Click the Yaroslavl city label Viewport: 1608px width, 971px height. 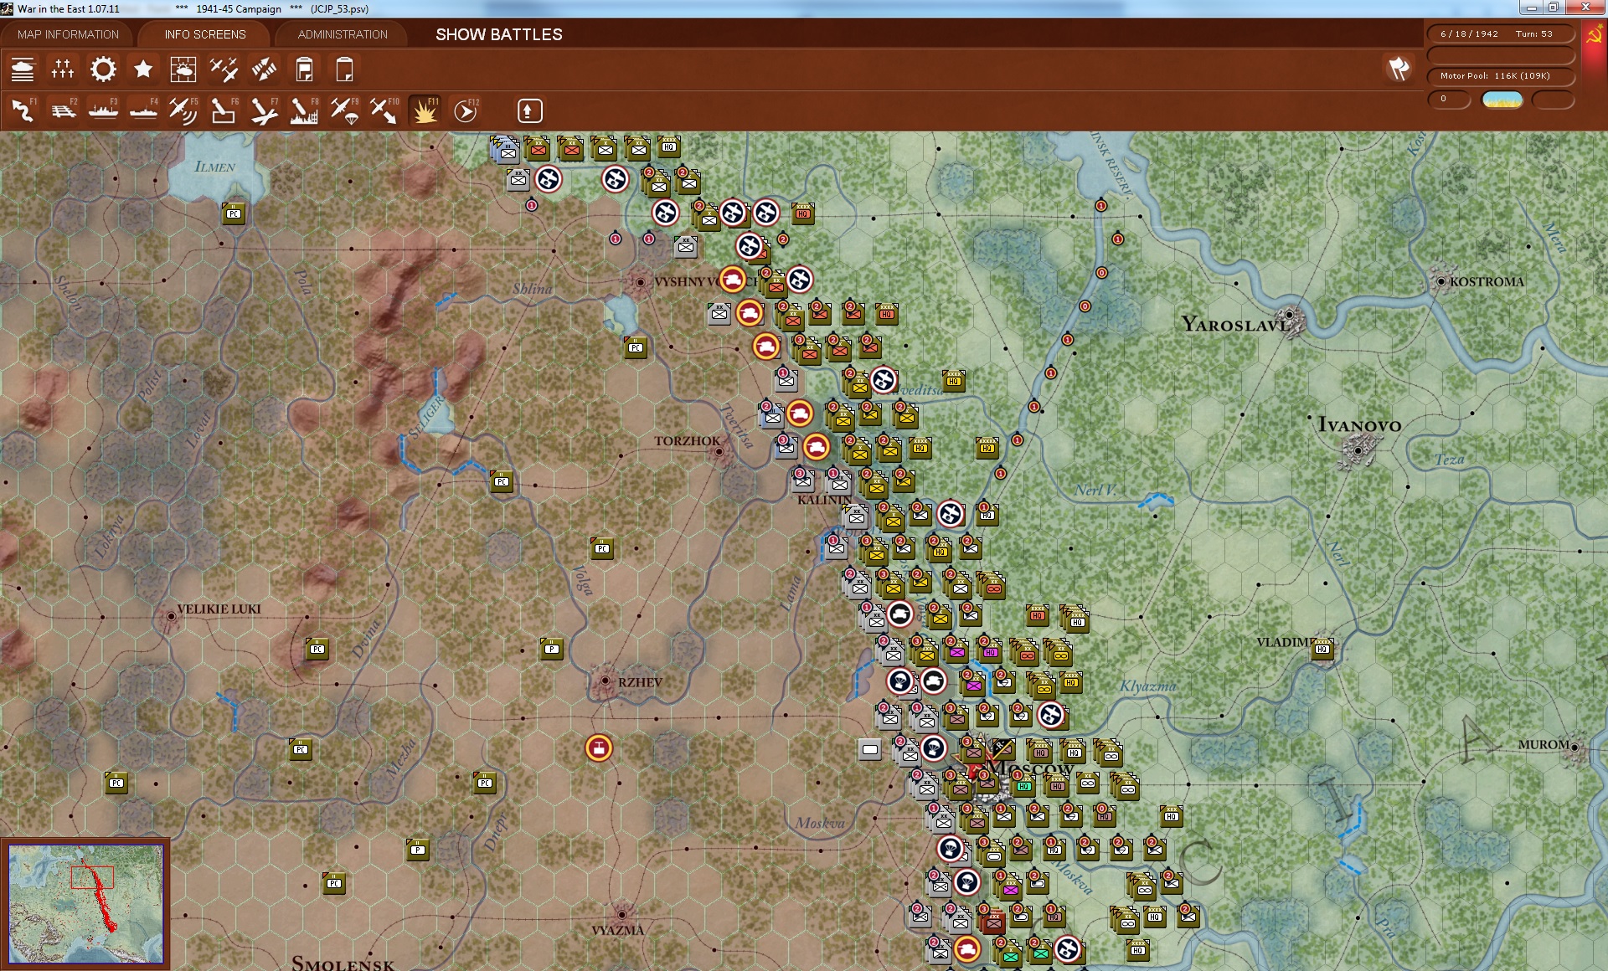(1236, 325)
